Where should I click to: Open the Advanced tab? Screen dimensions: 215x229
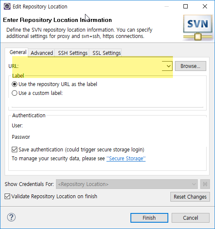(42, 53)
